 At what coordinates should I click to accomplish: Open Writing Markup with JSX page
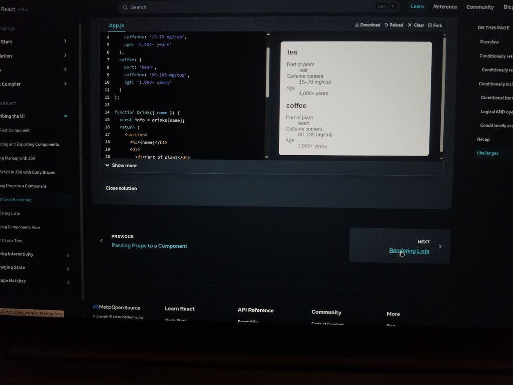(x=18, y=158)
